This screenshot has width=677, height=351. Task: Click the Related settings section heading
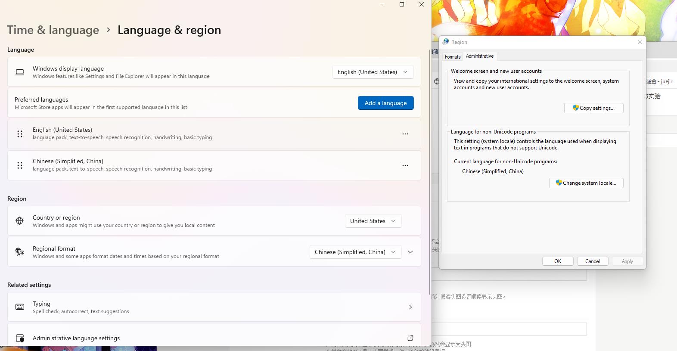29,285
